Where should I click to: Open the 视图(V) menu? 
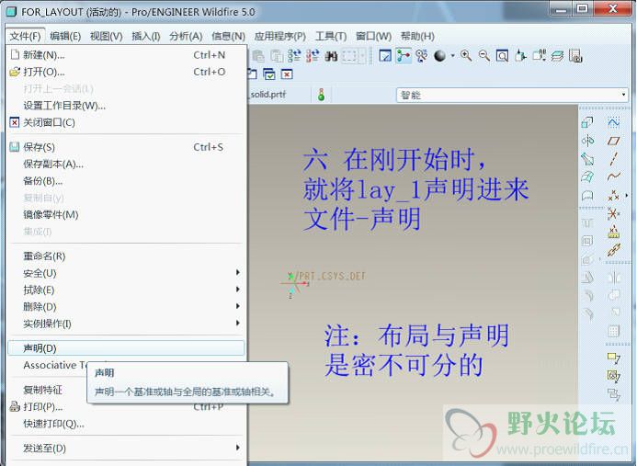pyautogui.click(x=107, y=36)
